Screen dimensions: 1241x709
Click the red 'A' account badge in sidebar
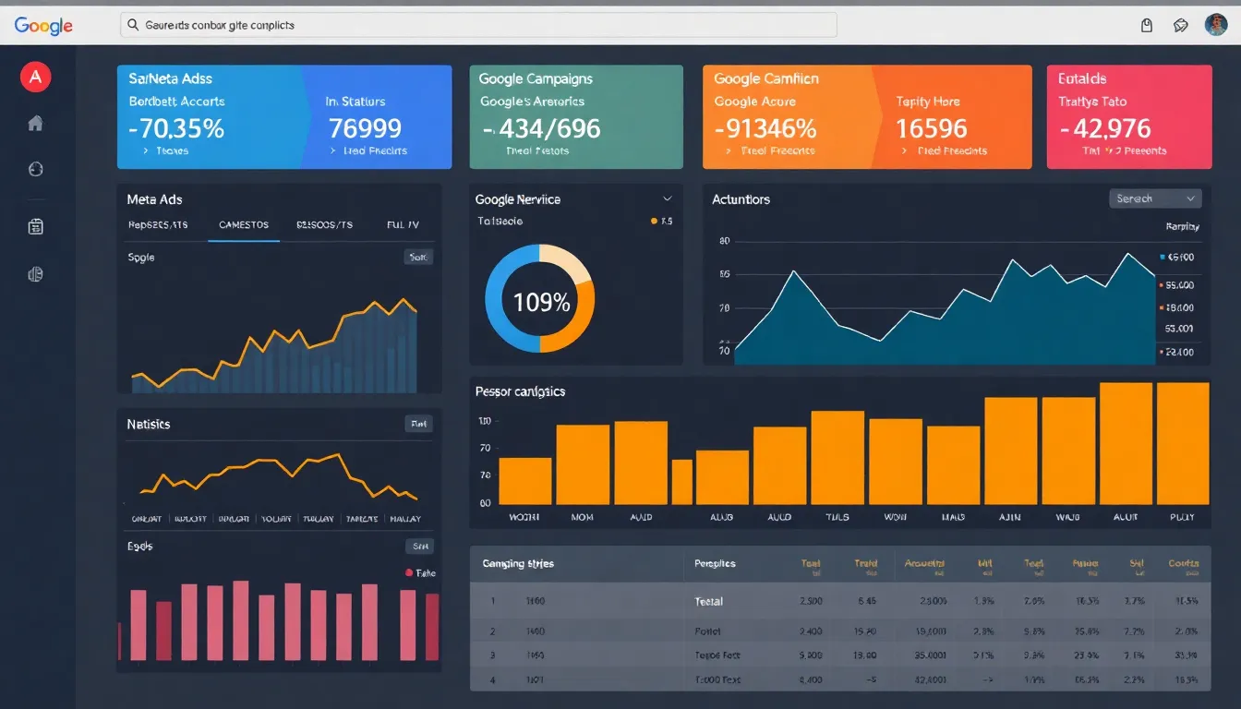[x=35, y=78]
